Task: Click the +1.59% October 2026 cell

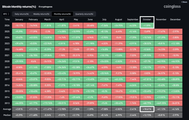Action: tap(147, 25)
